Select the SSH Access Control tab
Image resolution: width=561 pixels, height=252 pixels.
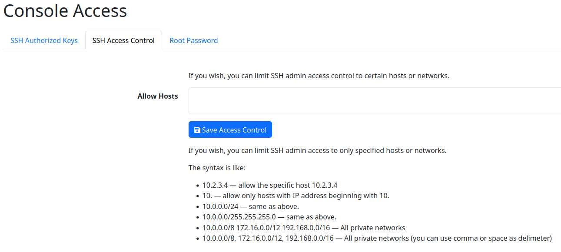coord(123,40)
